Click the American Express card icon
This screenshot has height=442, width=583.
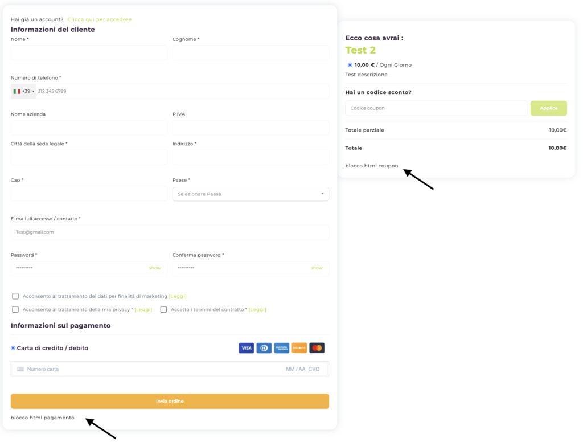(281, 348)
